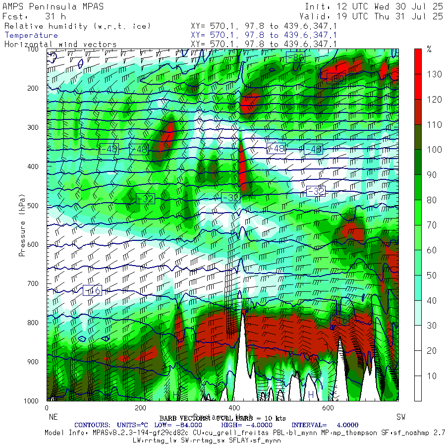Click the 'AMPS Peninsula MPAS' title
This screenshot has height=446, width=446.
(53, 6)
